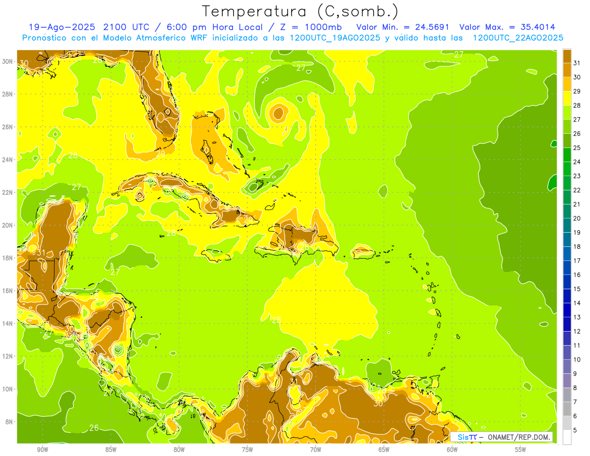The height and width of the screenshot is (456, 590).
Task: Click the 8N latitude axis label
Action: [9, 422]
